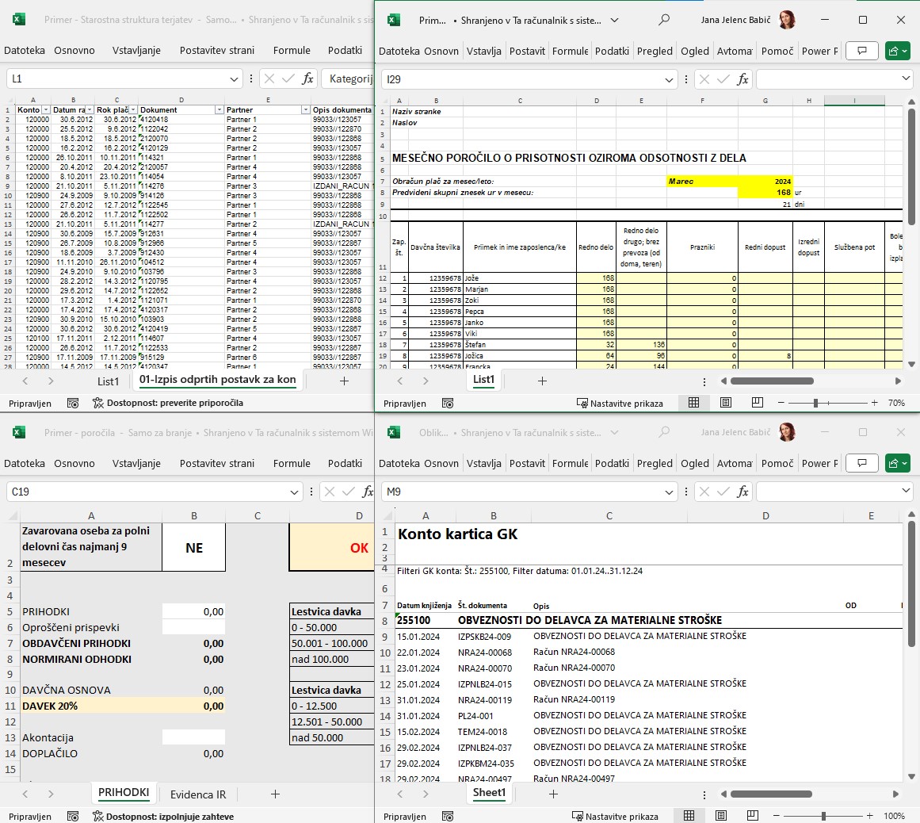The height and width of the screenshot is (823, 920).
Task: Open Vstavljanje tab in Primer - poročila window
Action: 137,463
